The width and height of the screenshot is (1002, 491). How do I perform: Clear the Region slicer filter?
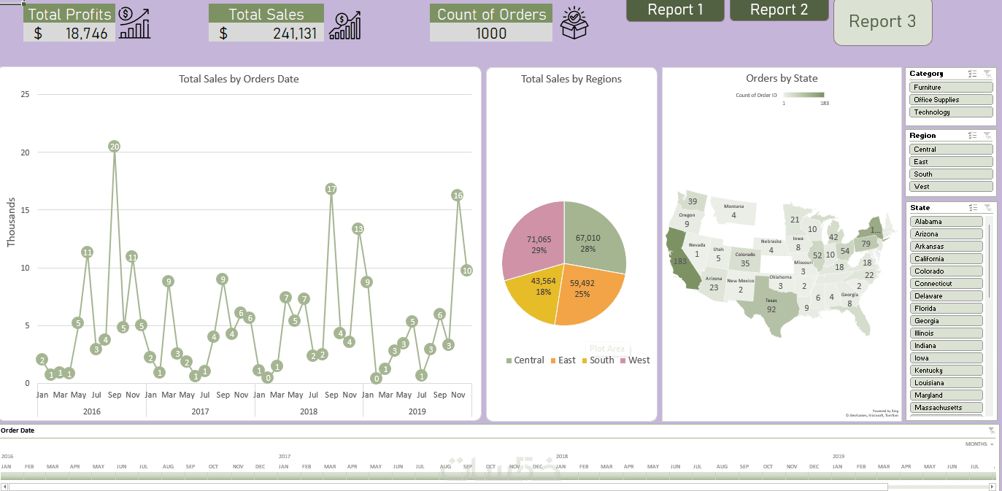click(987, 136)
